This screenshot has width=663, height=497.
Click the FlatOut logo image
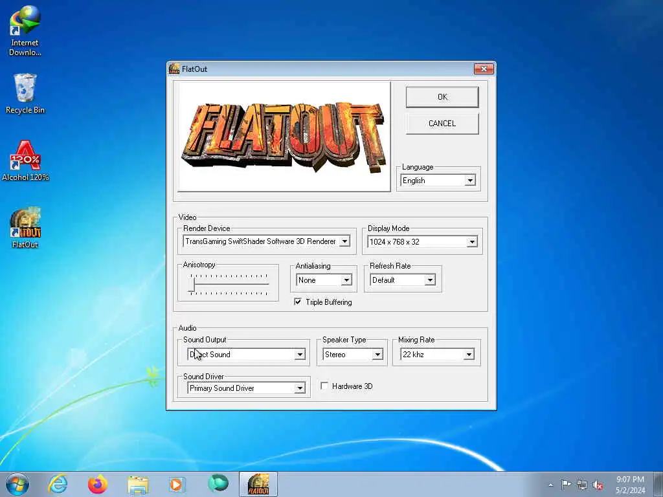tap(284, 137)
